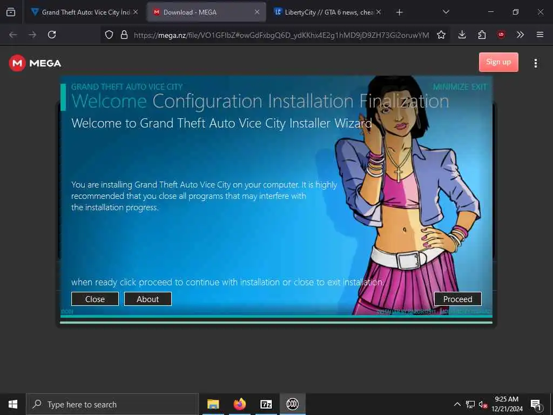This screenshot has height=415, width=553.
Task: Open the muted volume tray icon
Action: pos(483,404)
